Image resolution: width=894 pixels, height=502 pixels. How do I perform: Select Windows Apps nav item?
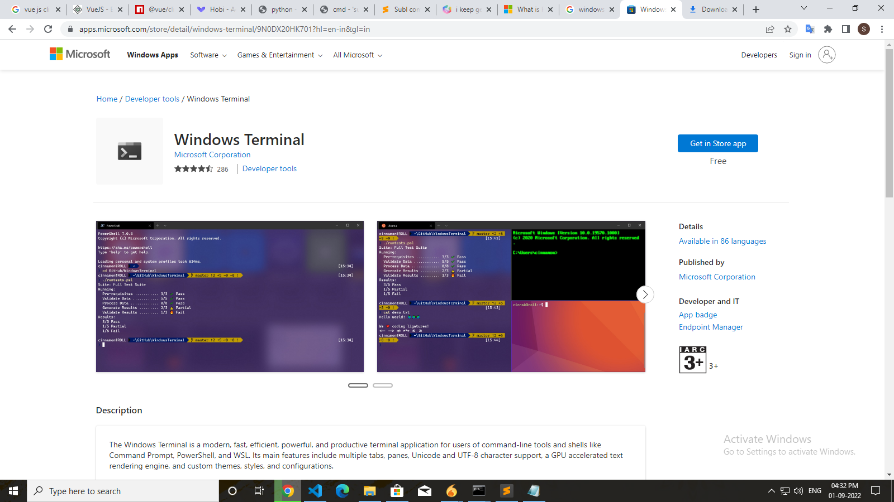coord(153,55)
